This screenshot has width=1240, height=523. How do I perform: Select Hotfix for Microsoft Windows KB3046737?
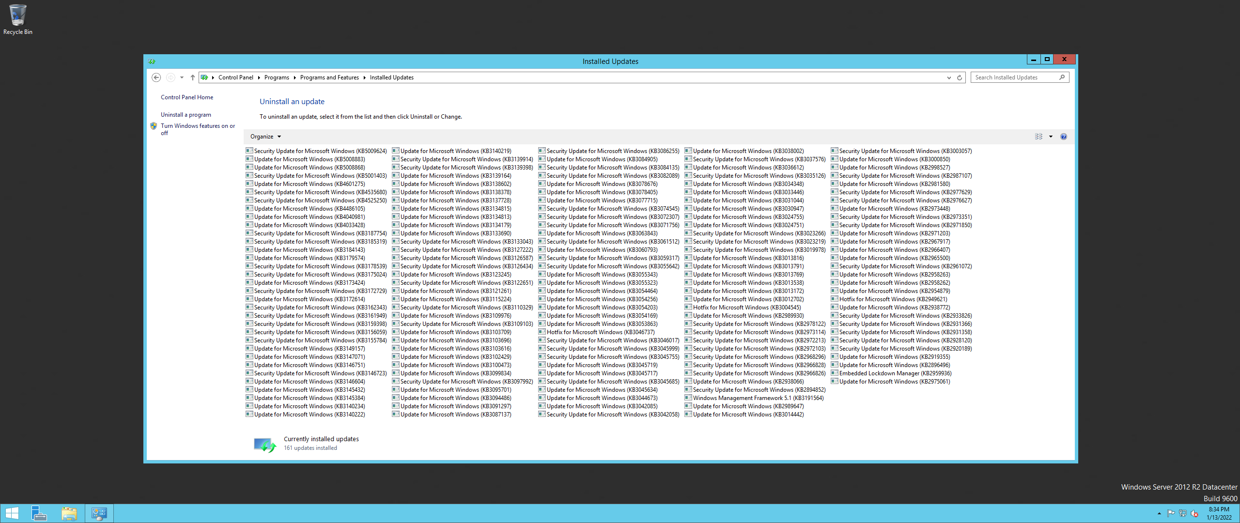597,332
